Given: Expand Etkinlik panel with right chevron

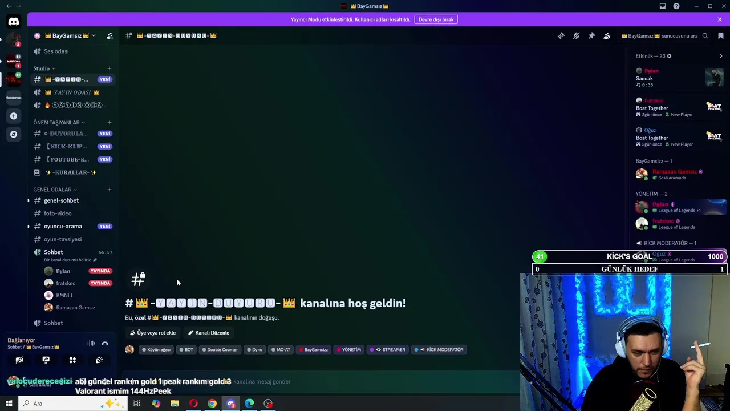Looking at the screenshot, I should 721,56.
